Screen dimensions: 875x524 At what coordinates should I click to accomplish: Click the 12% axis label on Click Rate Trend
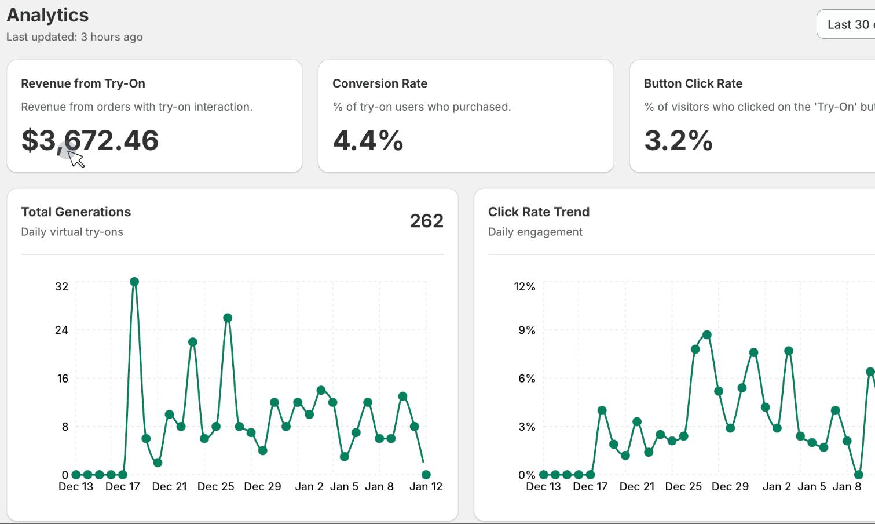click(525, 286)
